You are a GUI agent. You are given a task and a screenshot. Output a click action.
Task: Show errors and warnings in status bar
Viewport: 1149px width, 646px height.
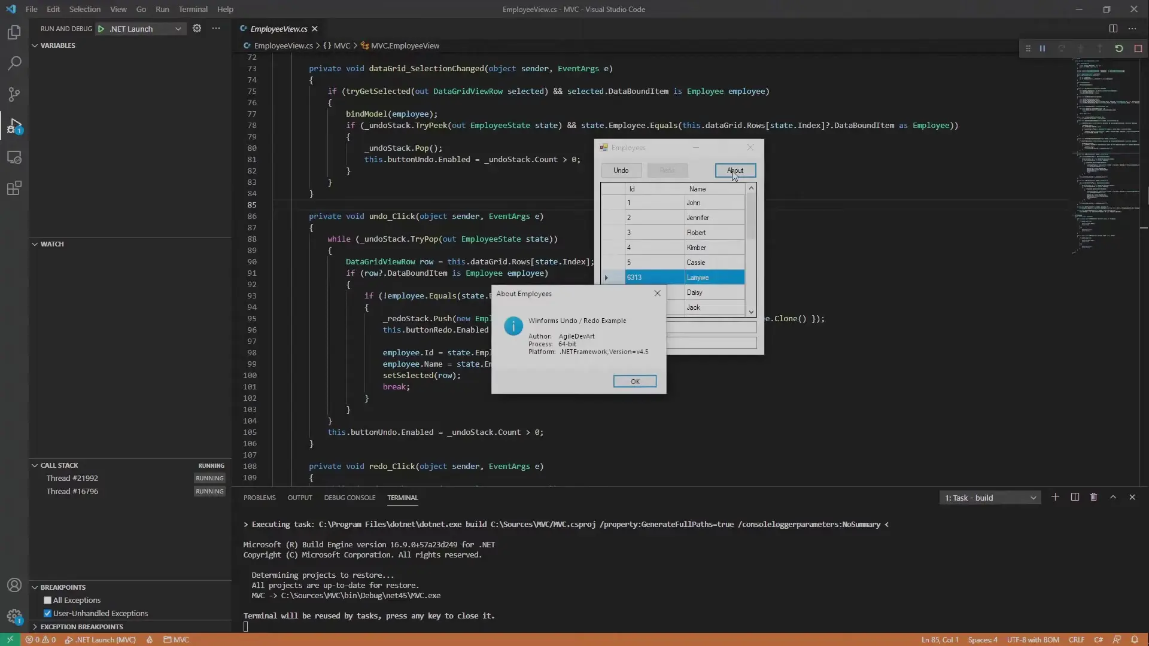coord(41,639)
